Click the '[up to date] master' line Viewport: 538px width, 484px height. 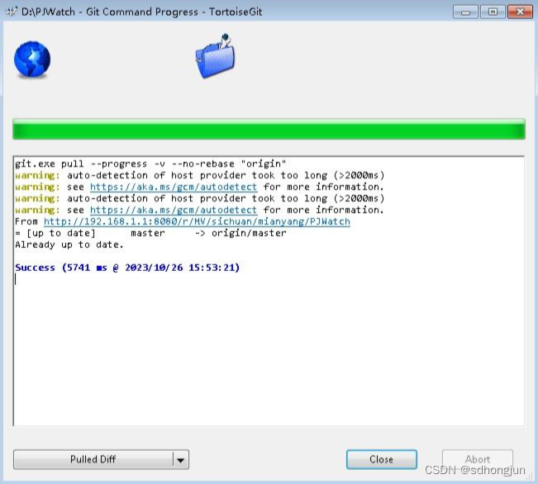pos(150,233)
